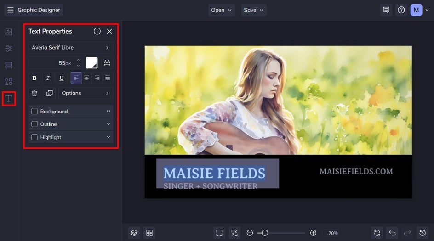Open the help question mark icon
This screenshot has height=241, width=434.
pyautogui.click(x=401, y=10)
